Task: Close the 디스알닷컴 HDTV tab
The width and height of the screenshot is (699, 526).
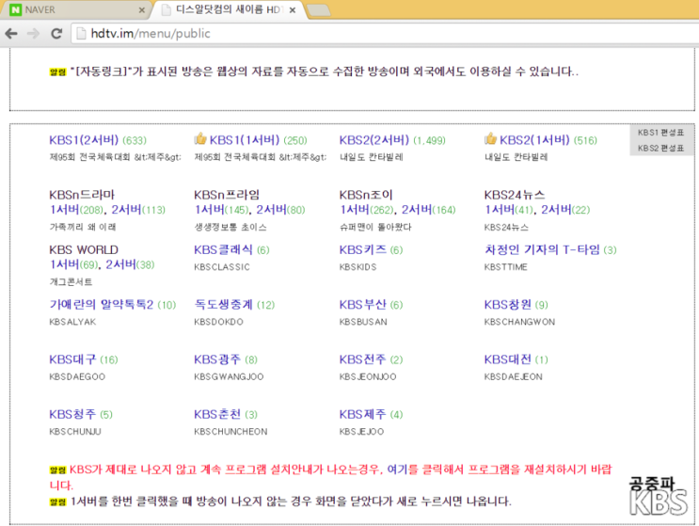Action: pyautogui.click(x=293, y=9)
